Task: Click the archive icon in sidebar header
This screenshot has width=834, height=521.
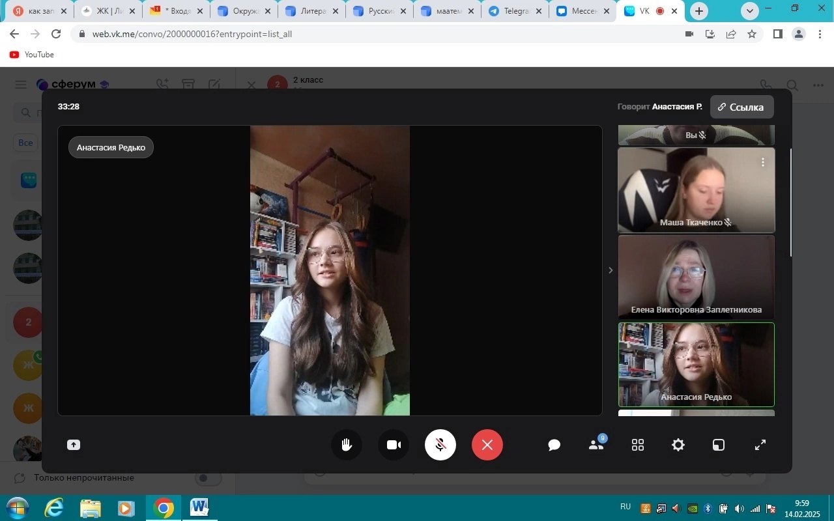Action: point(188,85)
